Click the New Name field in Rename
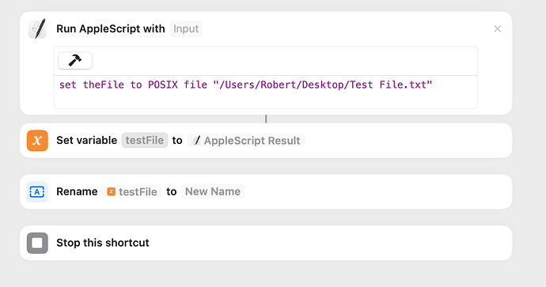The height and width of the screenshot is (287, 546). [x=213, y=191]
